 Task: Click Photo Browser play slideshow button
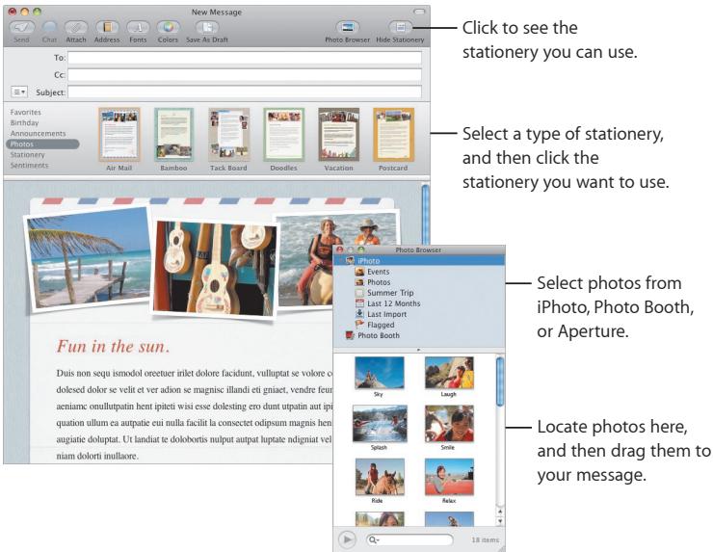tap(347, 539)
